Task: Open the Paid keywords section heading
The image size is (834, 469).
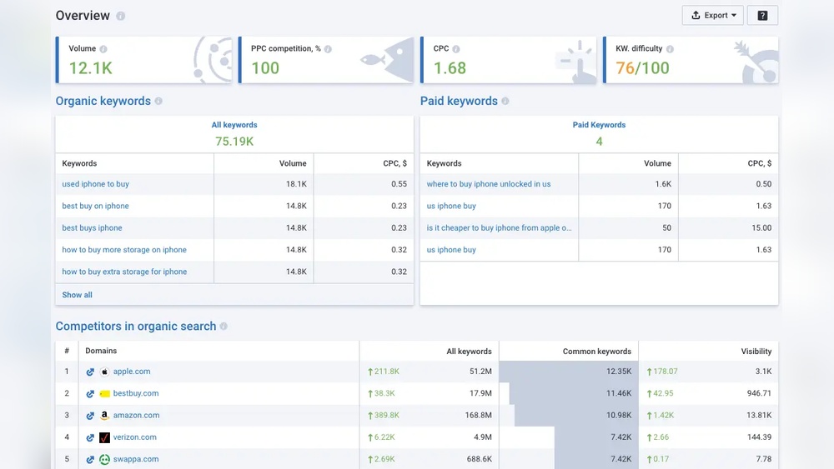Action: pos(459,101)
